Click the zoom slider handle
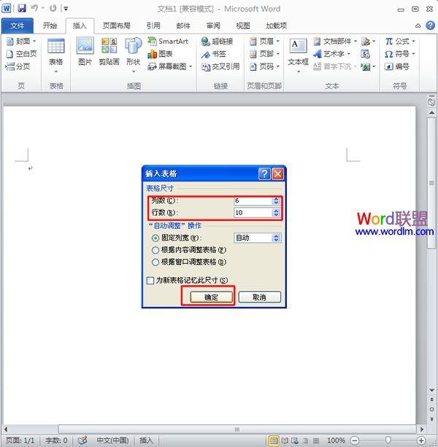Viewport: 438px width, 447px height. coord(388,440)
